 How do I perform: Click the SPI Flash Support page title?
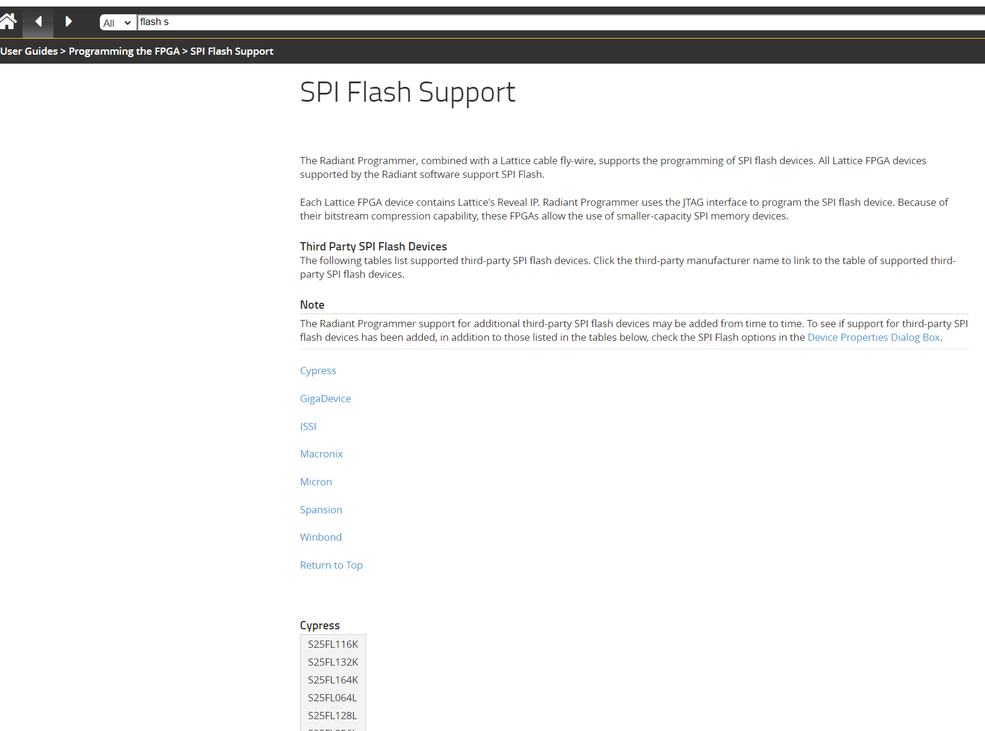[407, 93]
